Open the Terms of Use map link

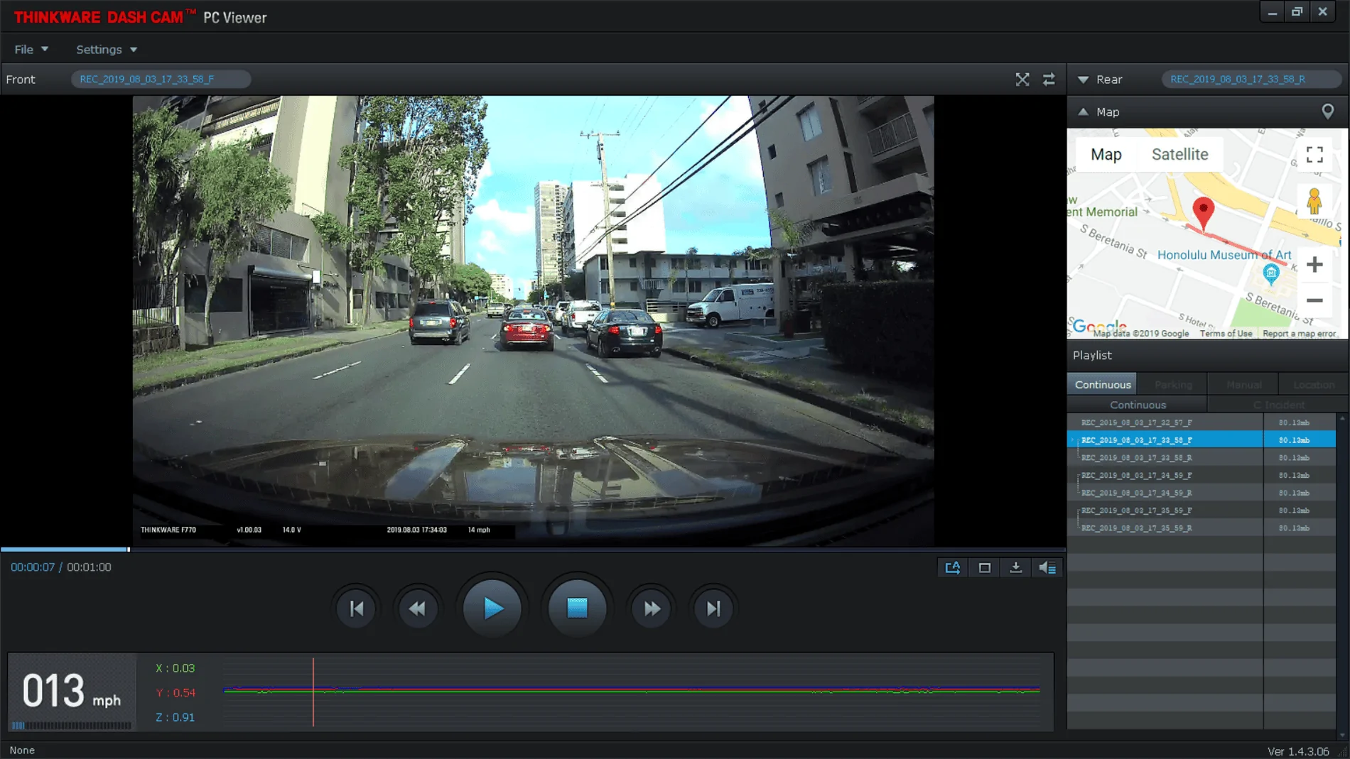pyautogui.click(x=1226, y=334)
